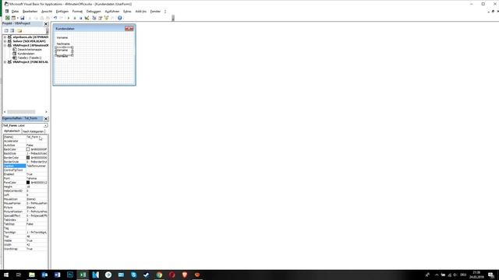Open the Fenster menu
Image resolution: width=499 pixels, height=280 pixels.
tap(155, 12)
